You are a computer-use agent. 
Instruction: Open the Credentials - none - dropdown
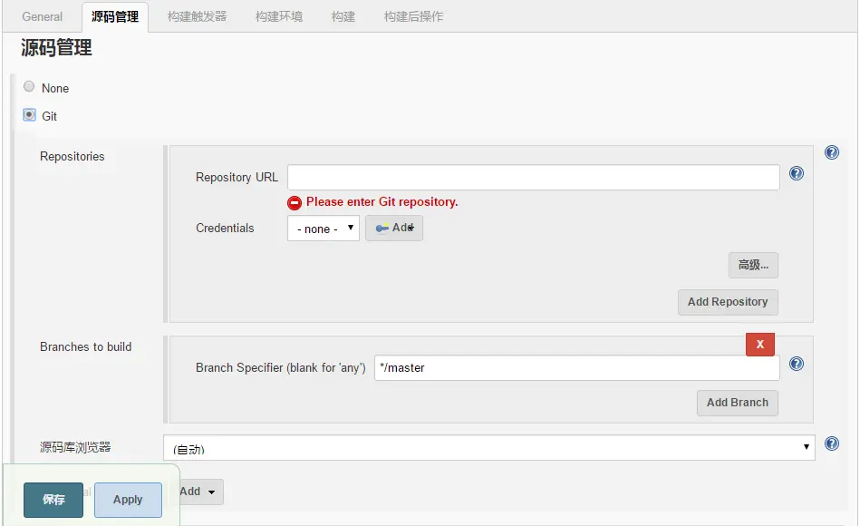324,228
